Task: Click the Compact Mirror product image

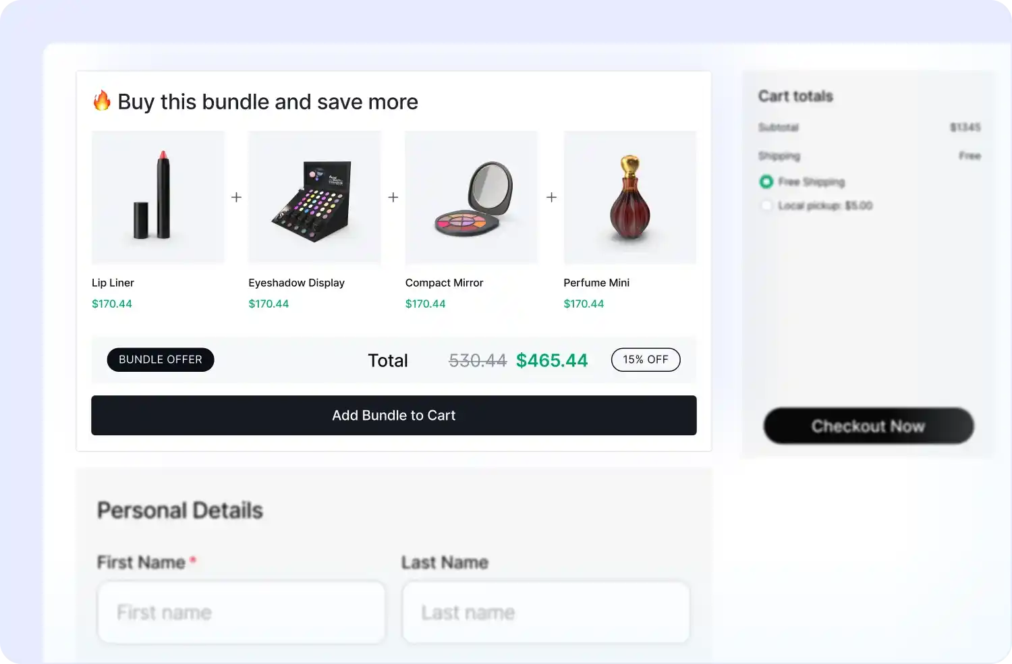Action: coord(471,197)
